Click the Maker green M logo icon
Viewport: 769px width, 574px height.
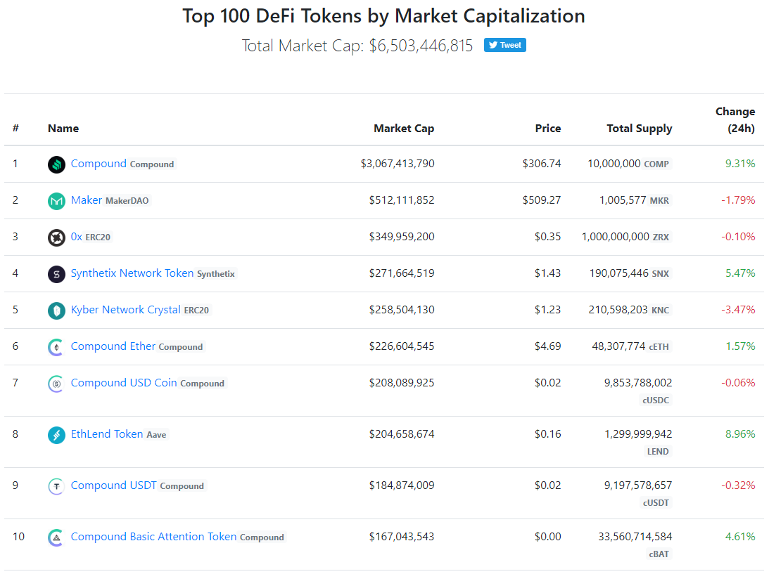56,201
